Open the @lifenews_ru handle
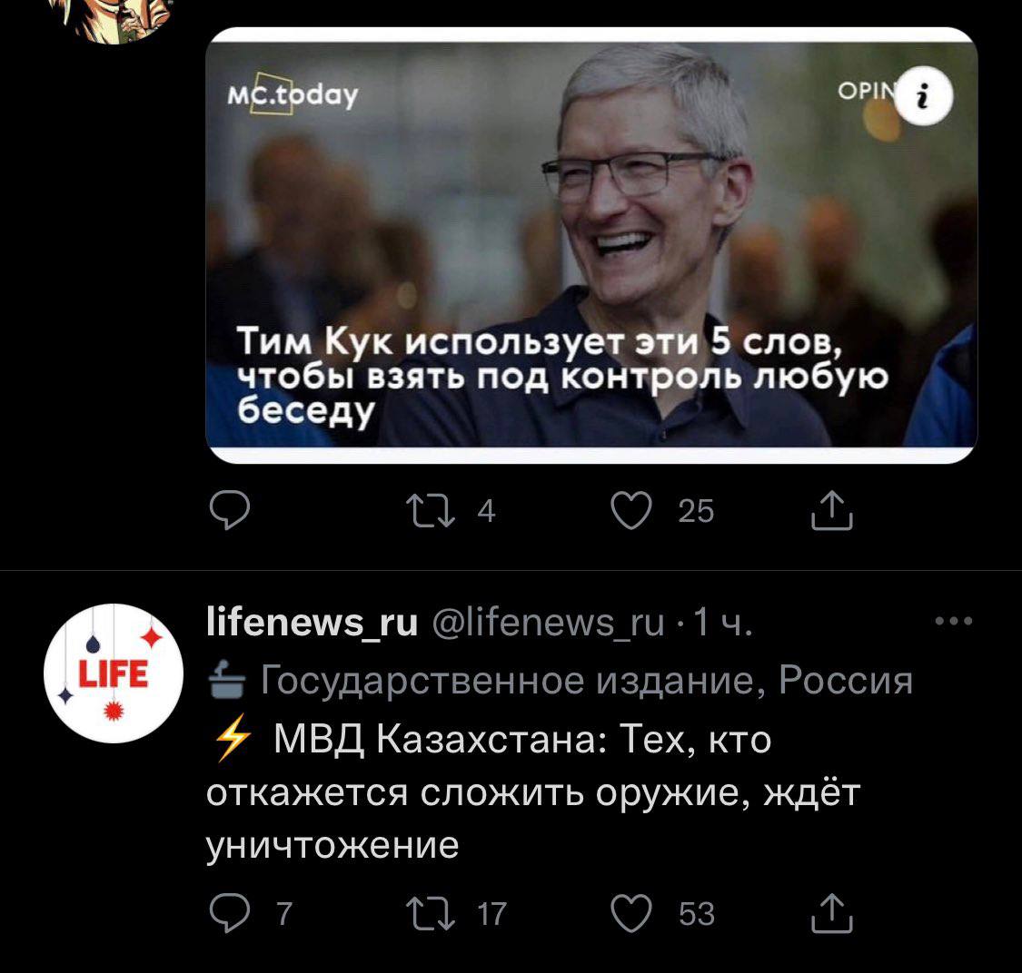The height and width of the screenshot is (973, 1022). 548,622
